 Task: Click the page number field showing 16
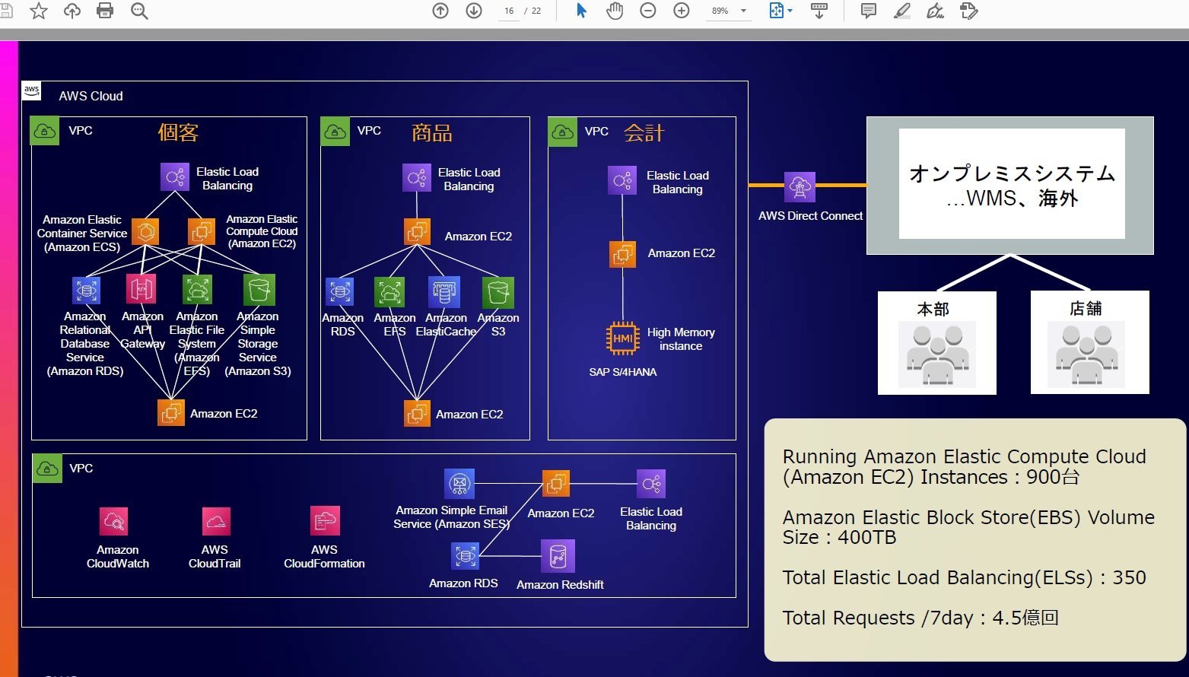(x=509, y=11)
